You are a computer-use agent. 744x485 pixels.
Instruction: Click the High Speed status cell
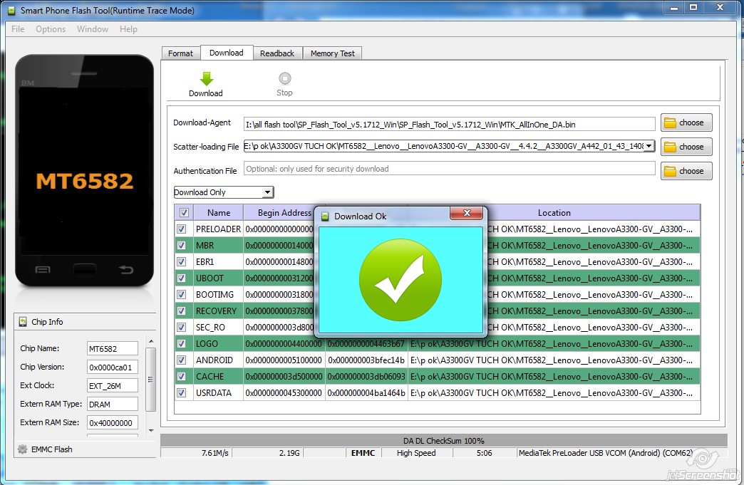click(416, 453)
